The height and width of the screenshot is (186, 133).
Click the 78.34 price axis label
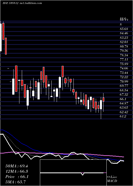(x=124, y=55)
